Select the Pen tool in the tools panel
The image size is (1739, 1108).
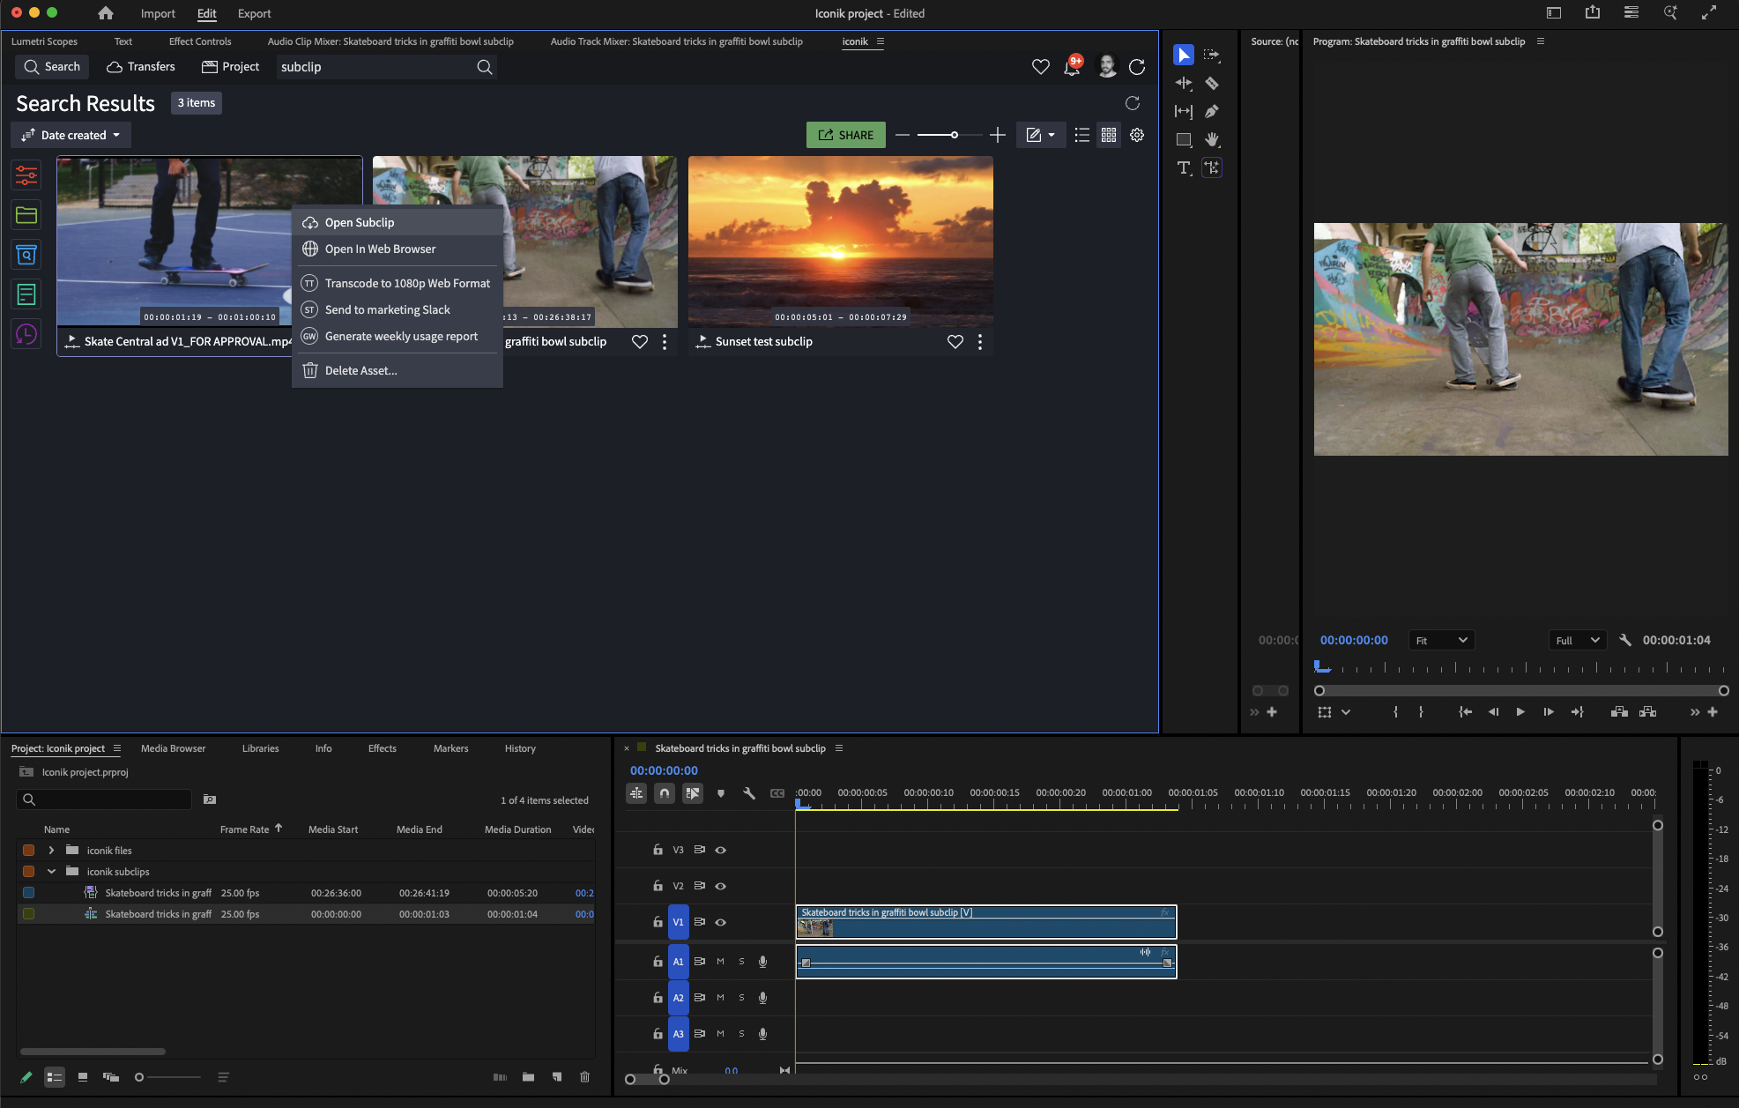click(1212, 111)
